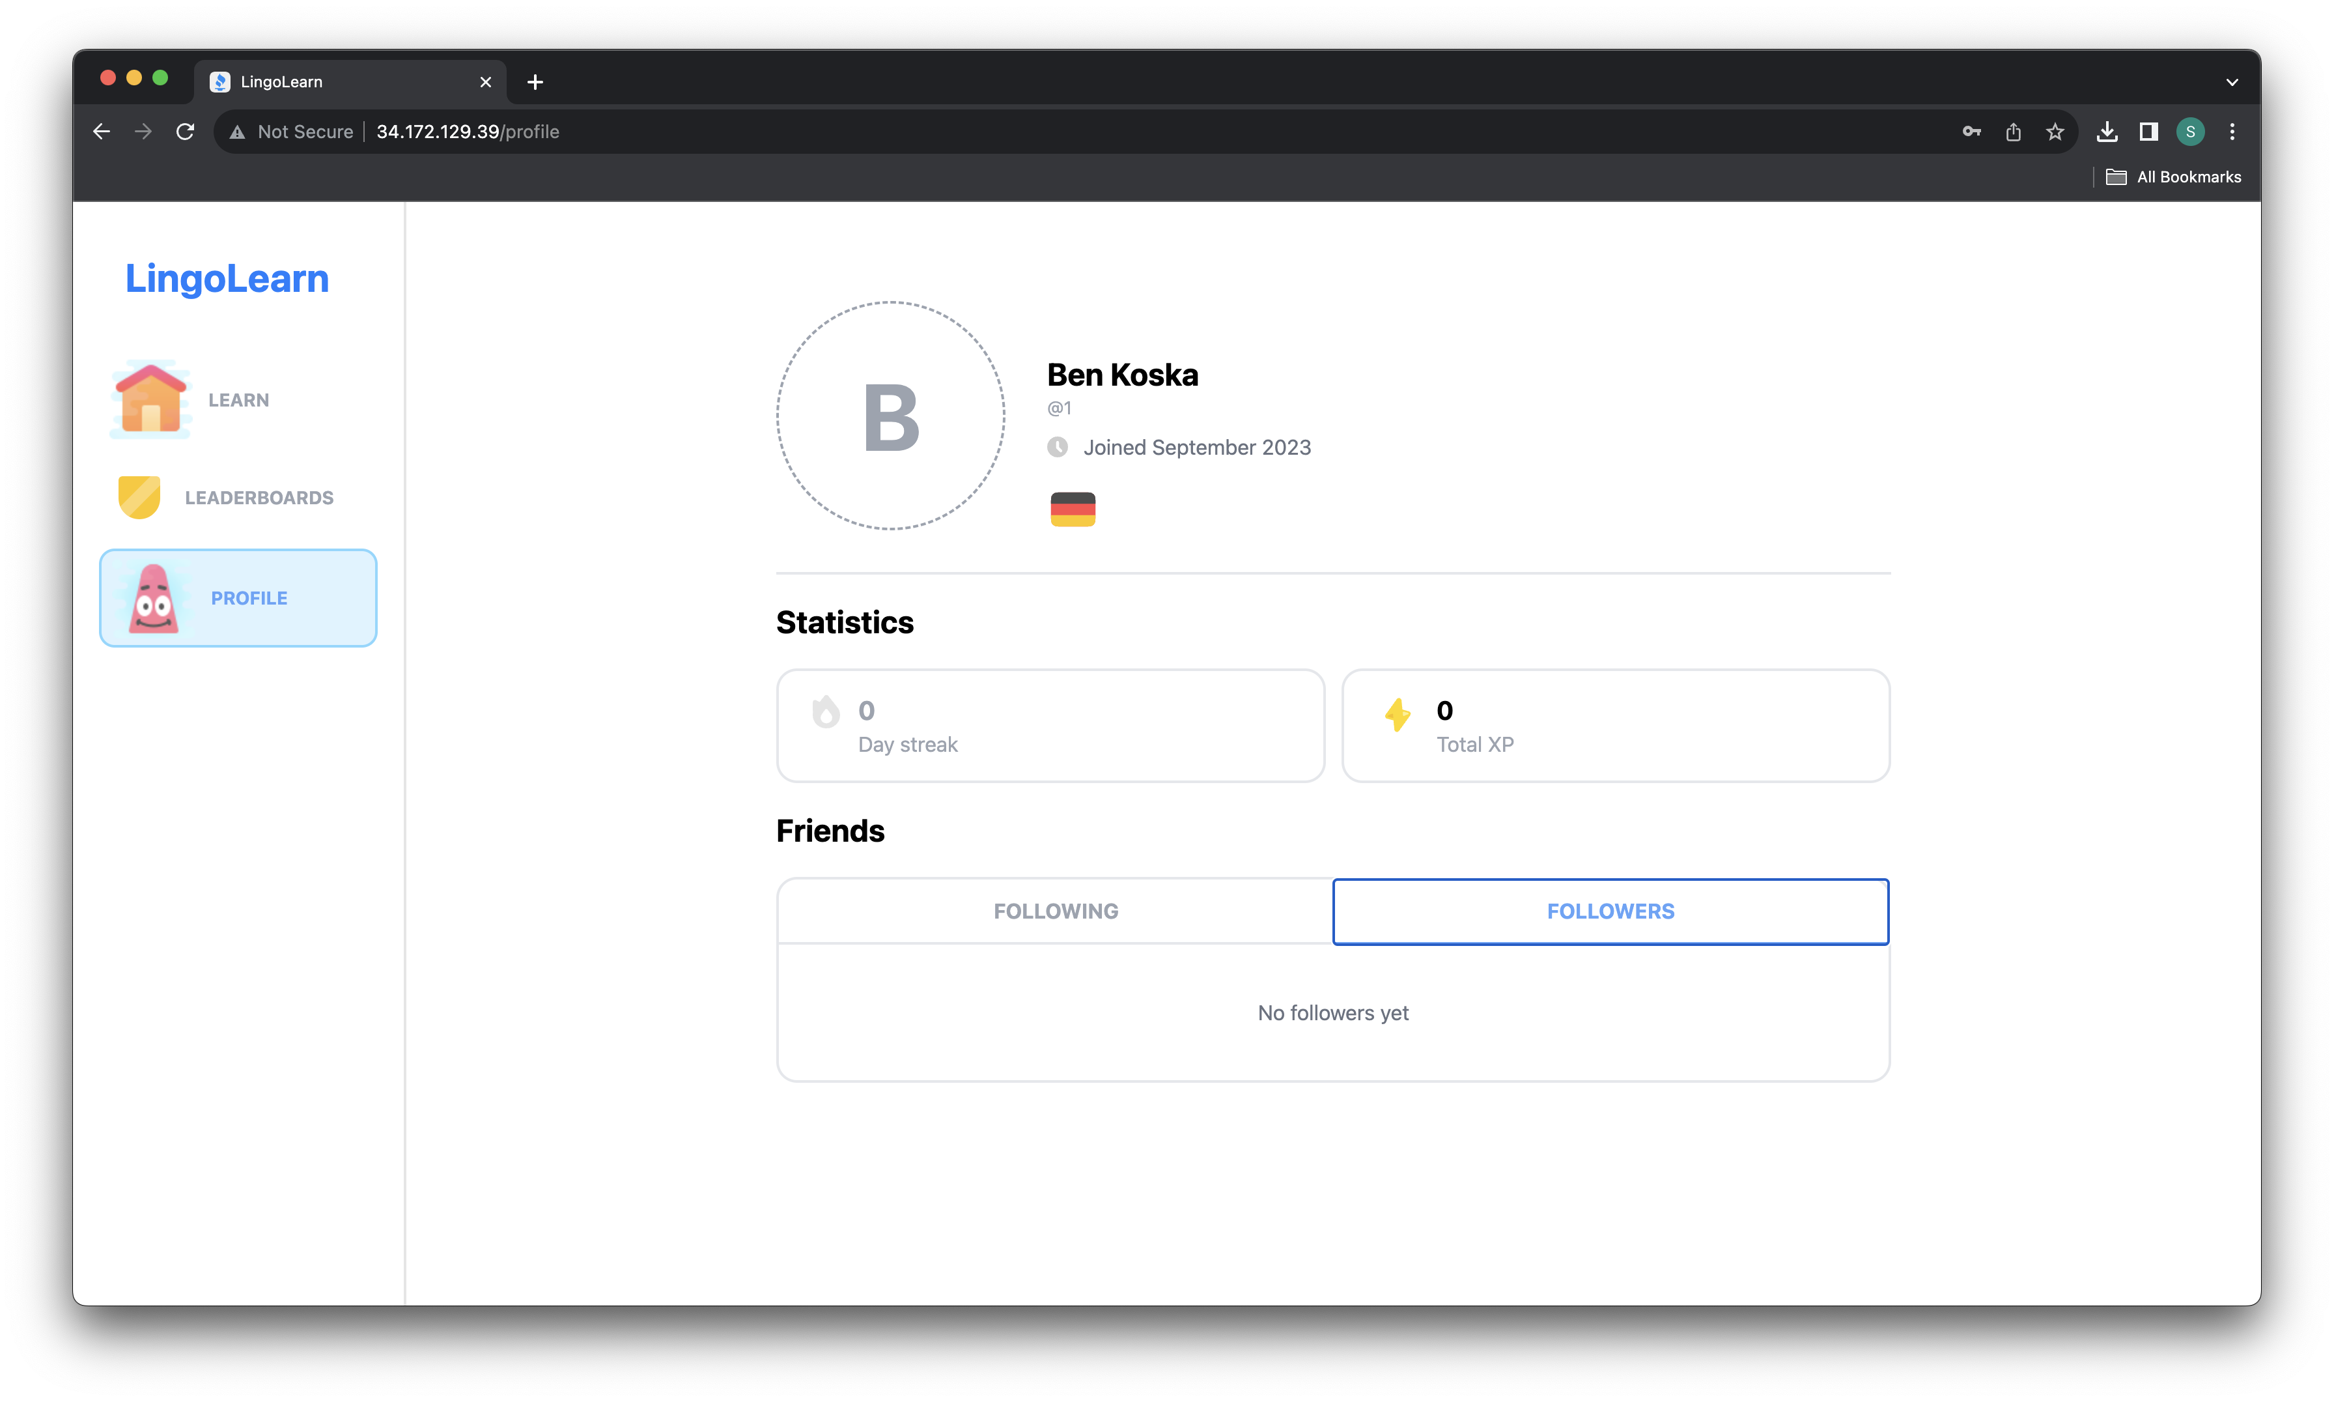Expand the tab search chevron

click(x=2232, y=82)
